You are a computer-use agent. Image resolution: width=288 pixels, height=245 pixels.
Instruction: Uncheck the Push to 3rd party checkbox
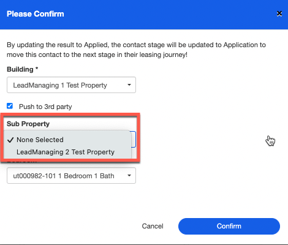click(x=10, y=106)
